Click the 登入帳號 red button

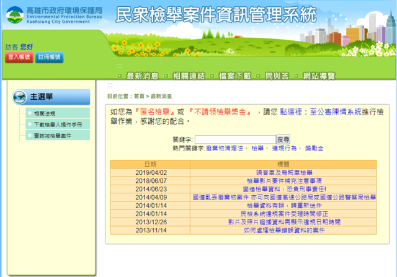tap(19, 57)
